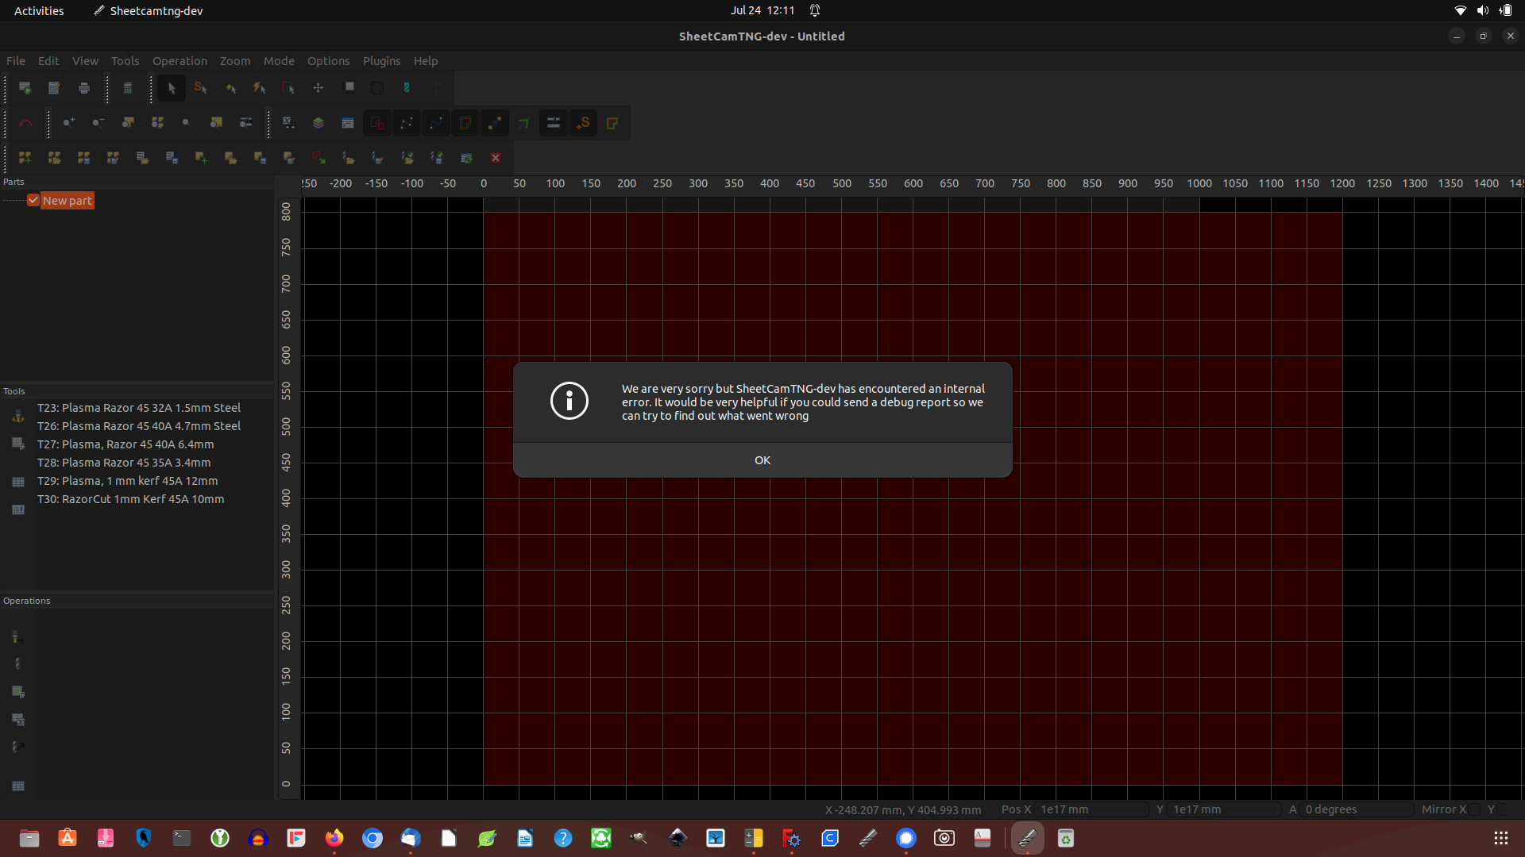1525x857 pixels.
Task: Click the jet cutting operation icon in Operations panel
Action: click(18, 636)
